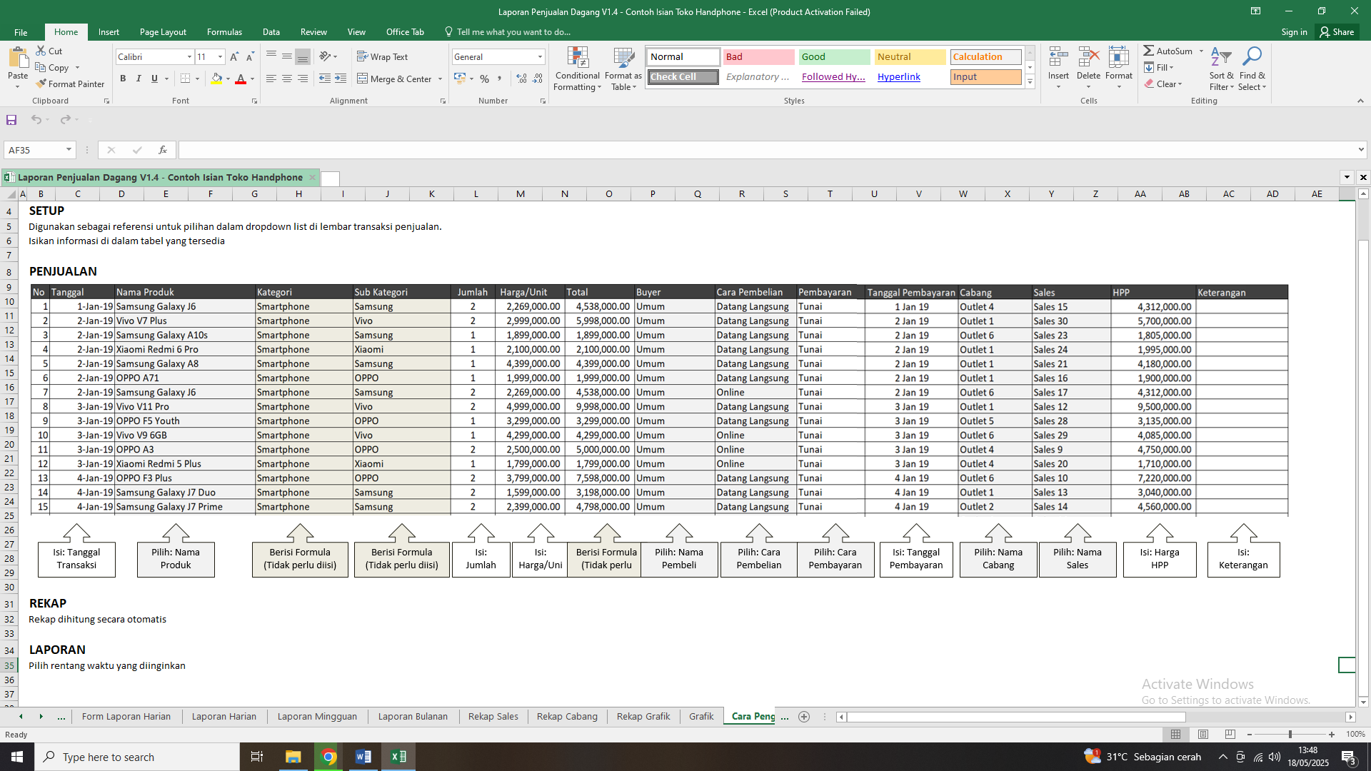1371x771 pixels.
Task: Open Conditional Formatting menu
Action: tap(578, 69)
